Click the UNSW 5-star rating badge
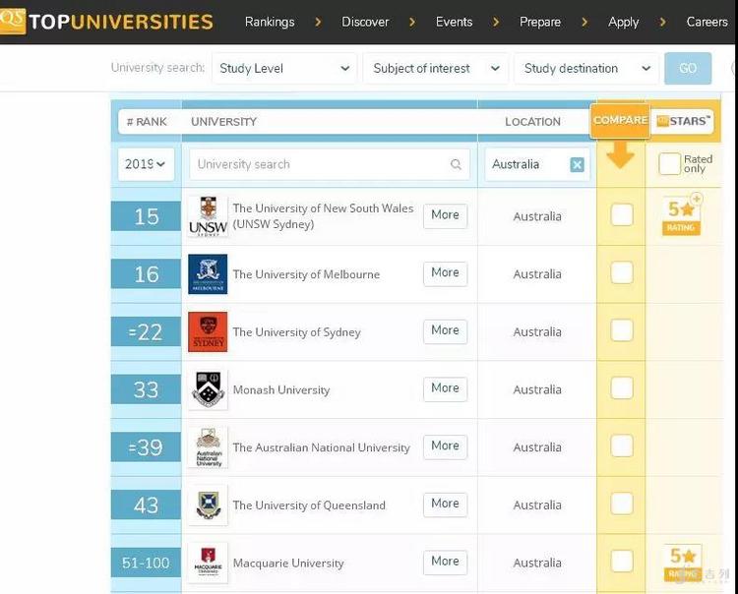The image size is (738, 594). [x=681, y=215]
